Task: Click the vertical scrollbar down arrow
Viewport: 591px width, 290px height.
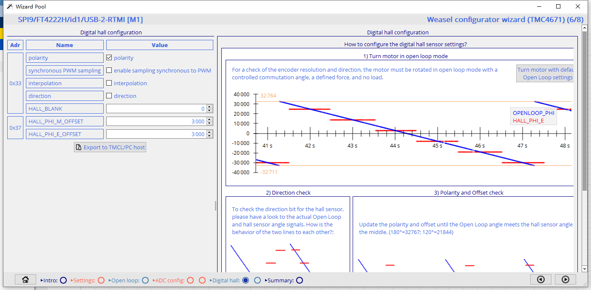Action: [584, 268]
